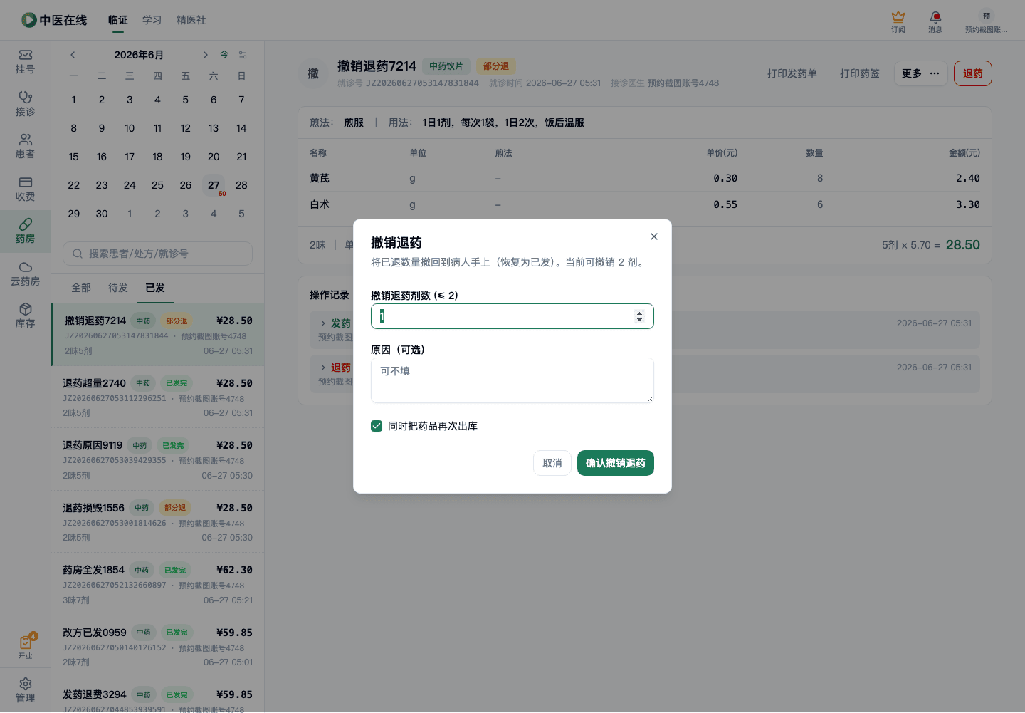The height and width of the screenshot is (713, 1025).
Task: Click the 原因 textarea
Action: coord(512,380)
